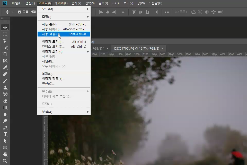
Task: Select the Rounded Rectangle shape tool
Action: [x=5, y=148]
